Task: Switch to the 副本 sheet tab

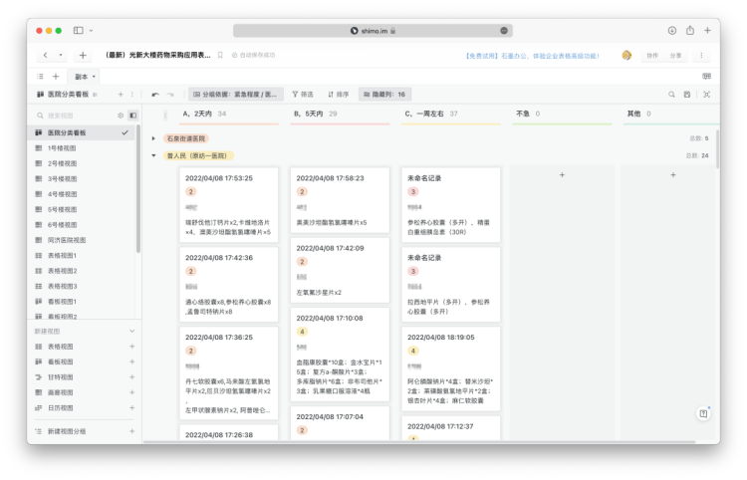Action: (x=85, y=76)
